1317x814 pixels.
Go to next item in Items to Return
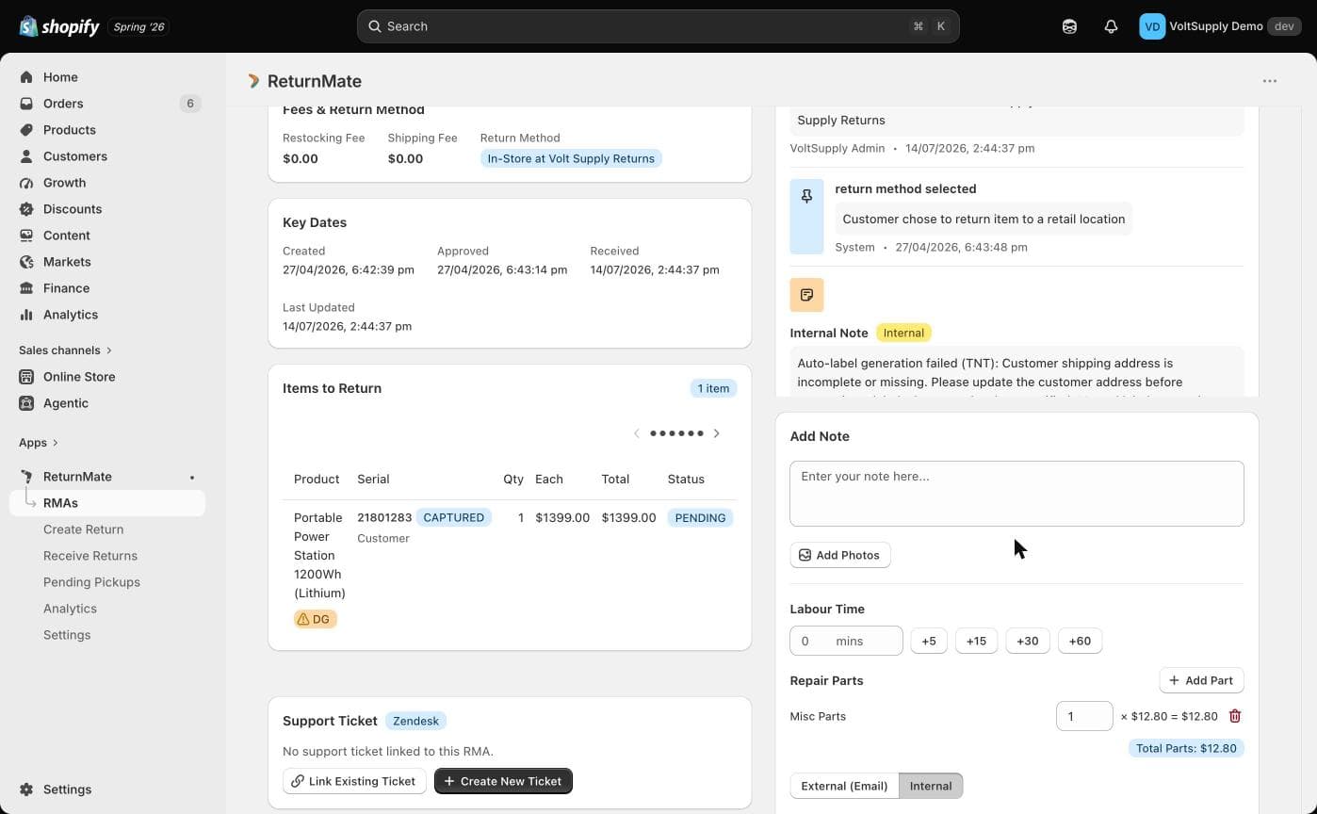716,433
